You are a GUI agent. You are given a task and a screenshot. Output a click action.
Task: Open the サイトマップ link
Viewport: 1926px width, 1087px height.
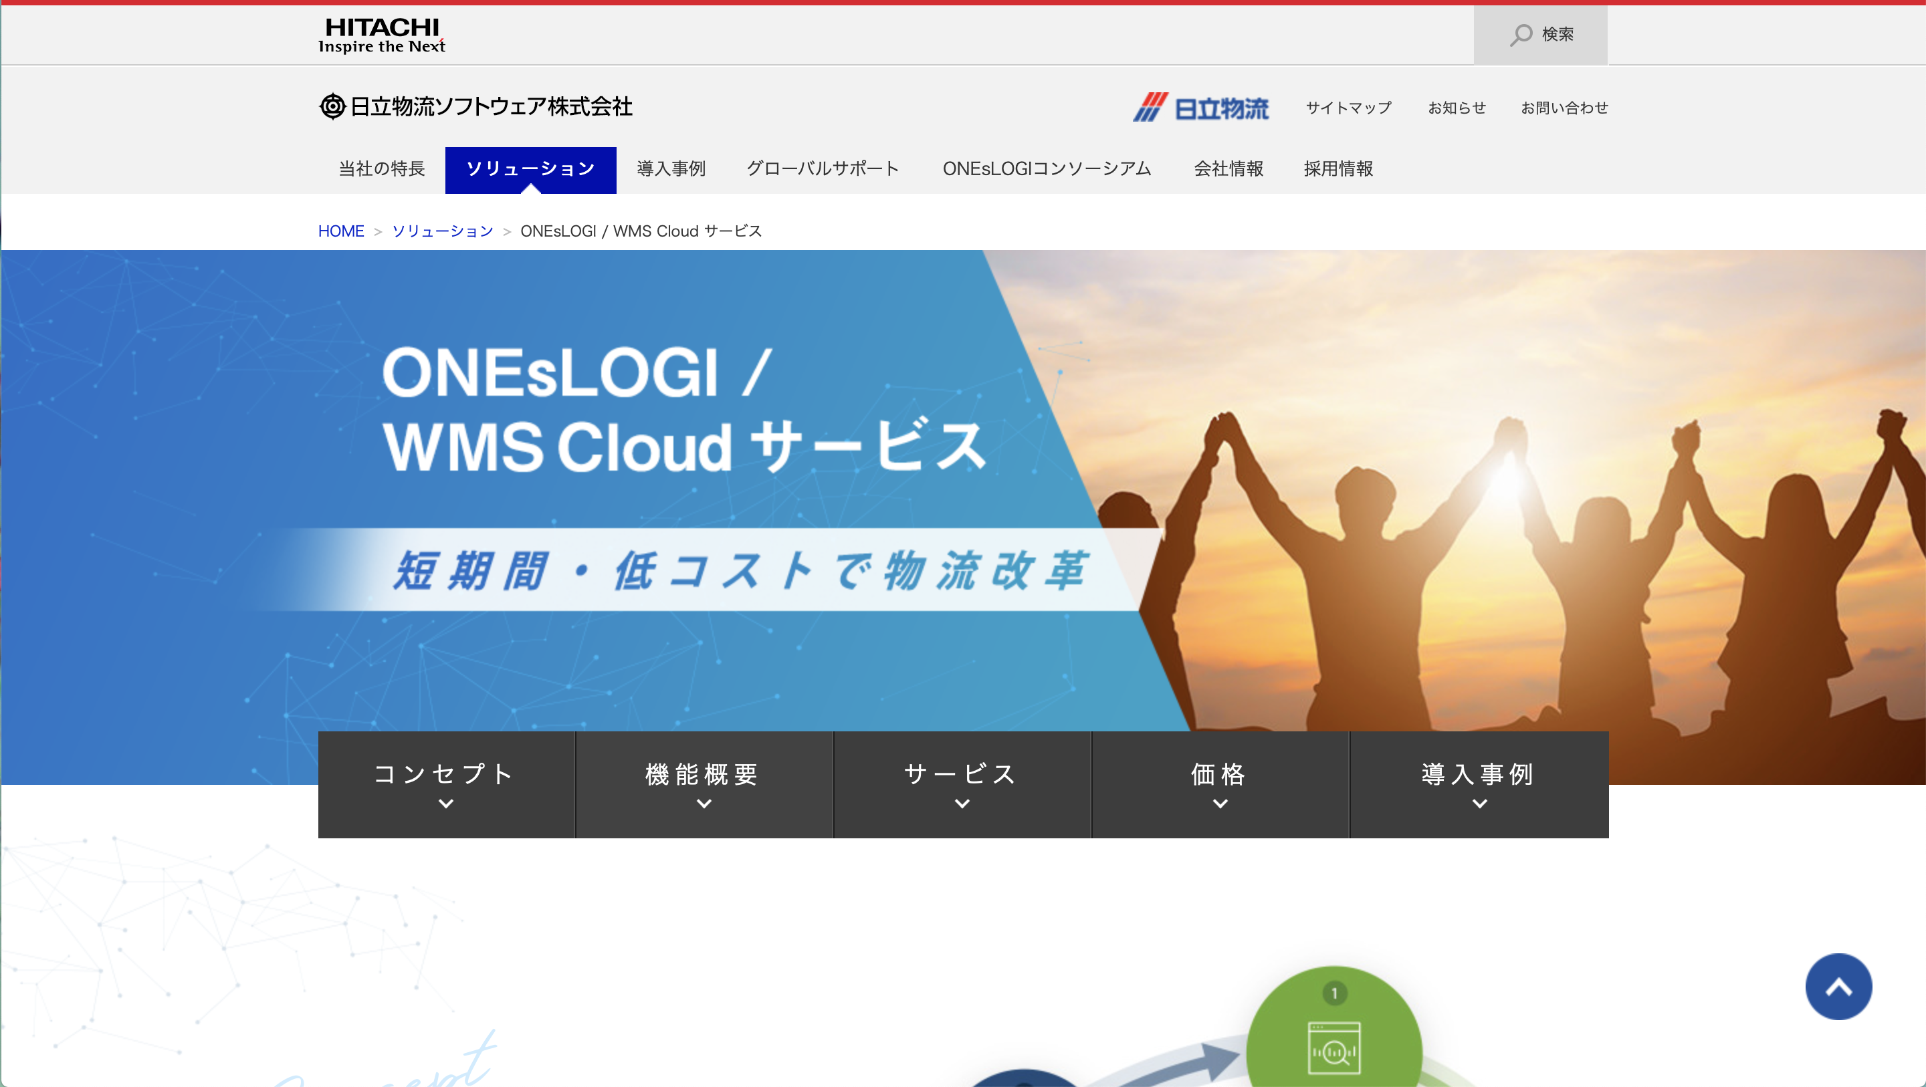click(1348, 108)
